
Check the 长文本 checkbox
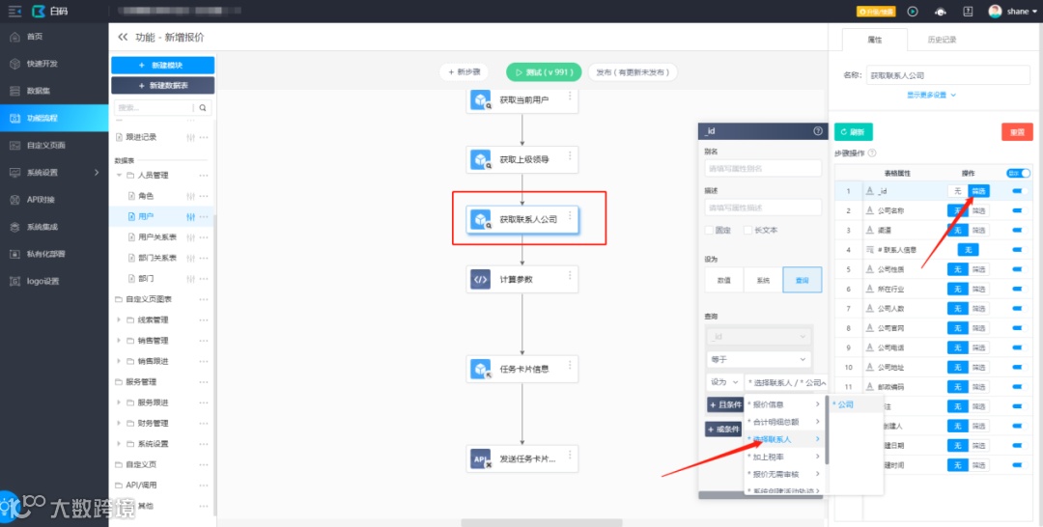pos(747,230)
